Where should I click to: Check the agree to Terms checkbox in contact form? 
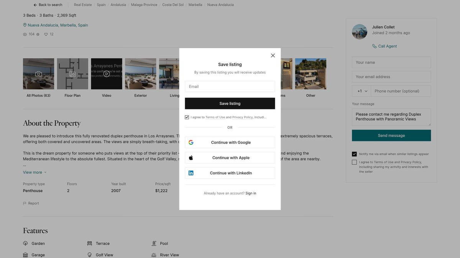(354, 162)
